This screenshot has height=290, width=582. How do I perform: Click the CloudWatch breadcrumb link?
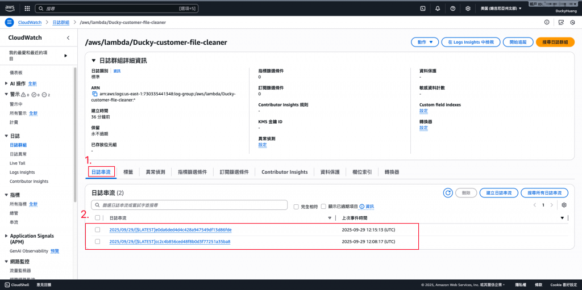pos(30,22)
